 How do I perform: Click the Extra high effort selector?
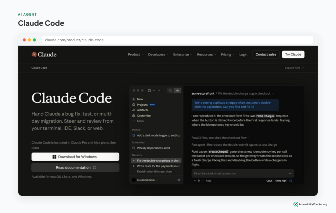pos(281,181)
